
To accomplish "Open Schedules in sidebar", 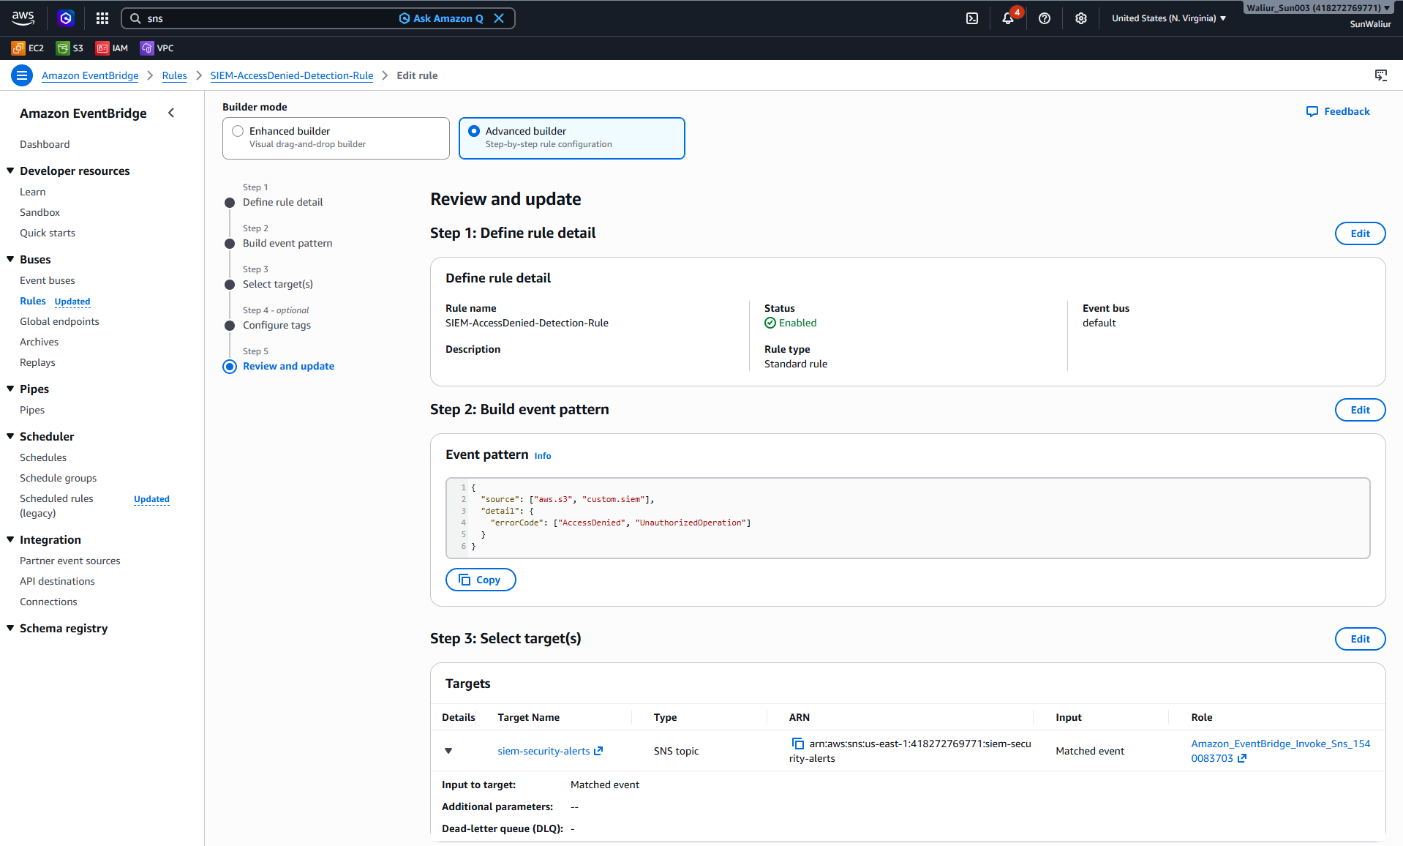I will pos(43,457).
